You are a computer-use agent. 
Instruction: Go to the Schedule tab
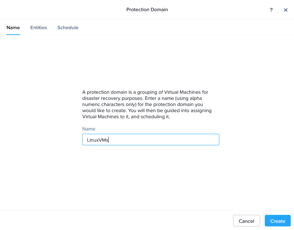tap(68, 27)
